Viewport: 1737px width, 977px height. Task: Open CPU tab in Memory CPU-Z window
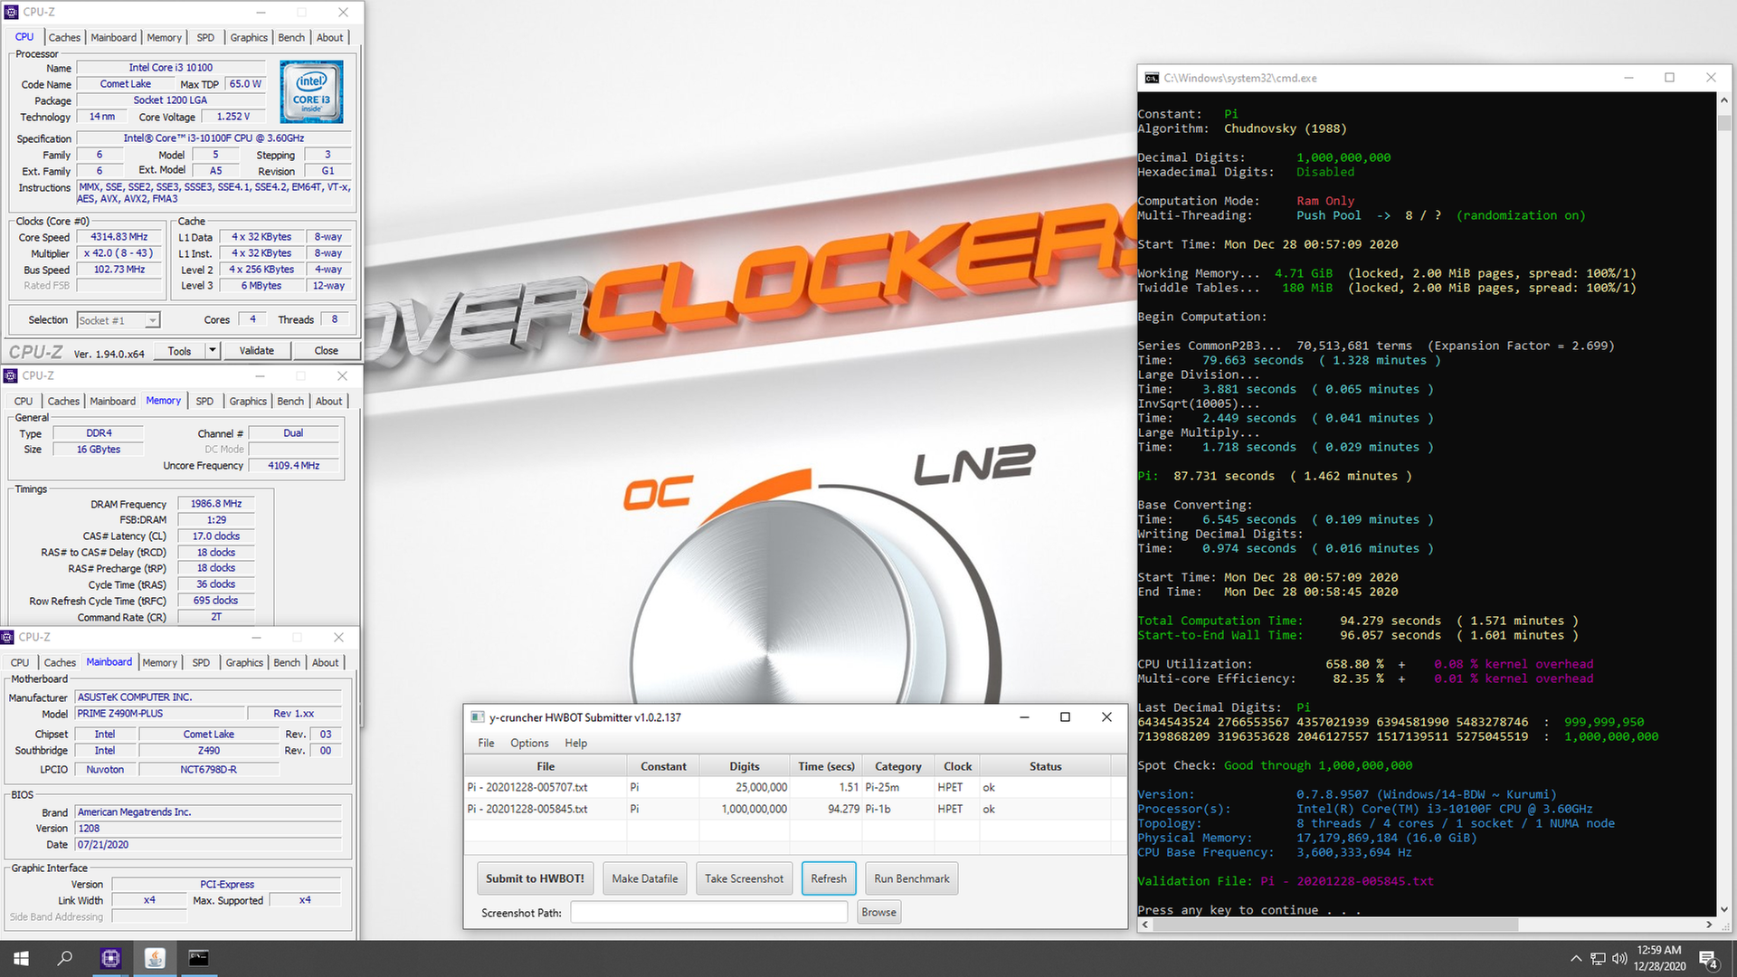pos(24,401)
